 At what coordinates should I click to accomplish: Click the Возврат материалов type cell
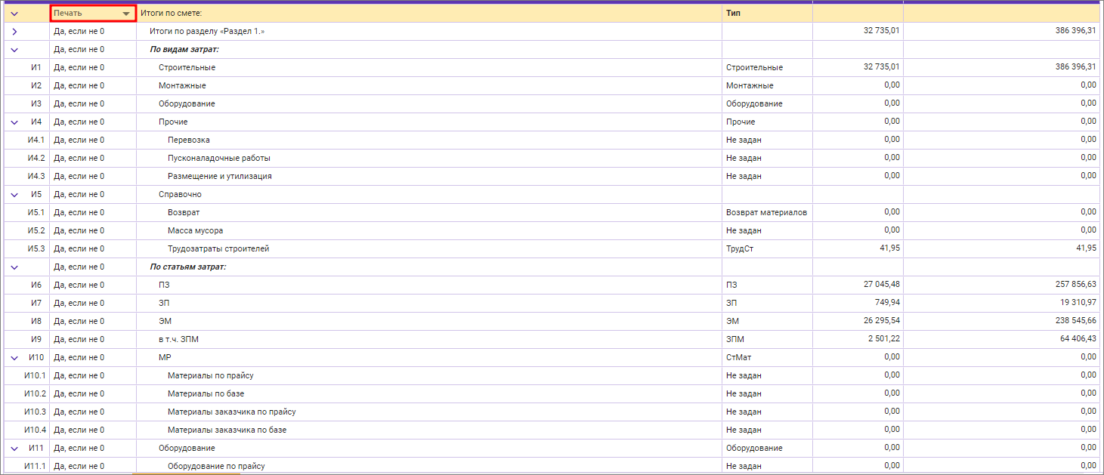[x=766, y=213]
